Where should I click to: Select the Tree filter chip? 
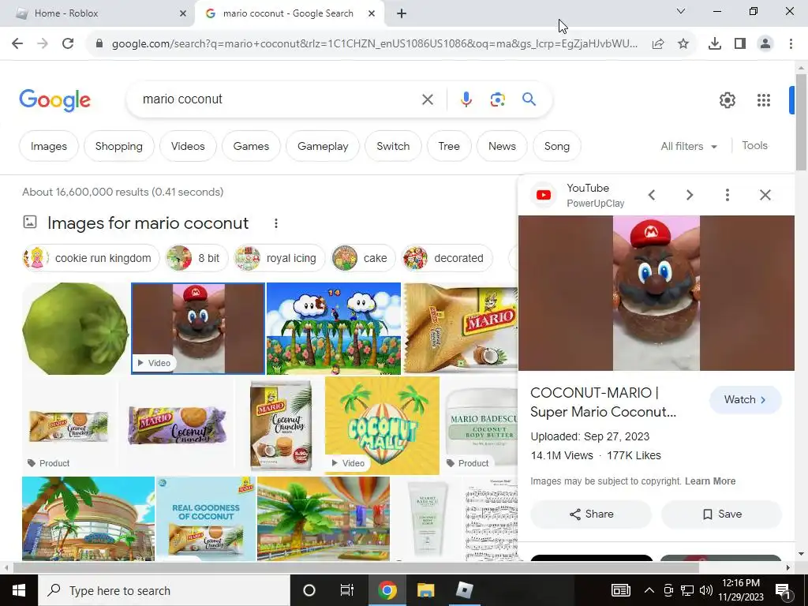click(x=449, y=146)
